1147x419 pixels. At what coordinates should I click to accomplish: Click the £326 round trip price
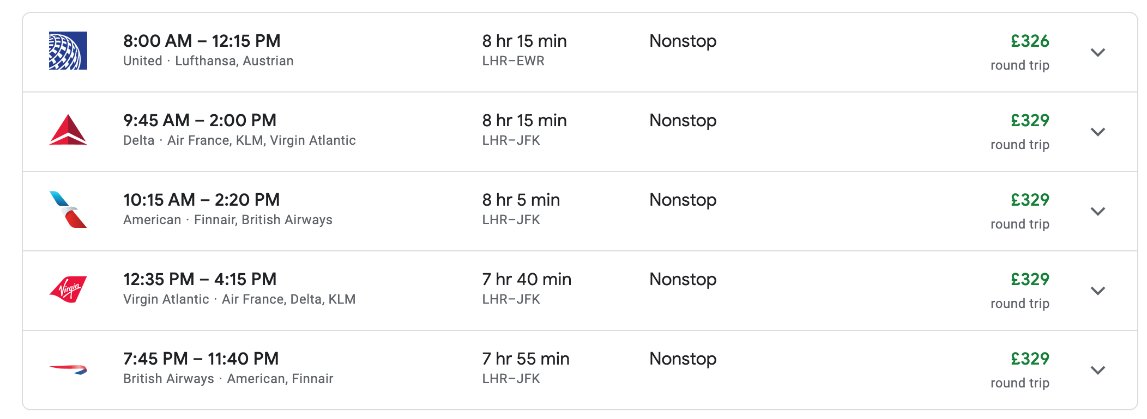[1029, 41]
